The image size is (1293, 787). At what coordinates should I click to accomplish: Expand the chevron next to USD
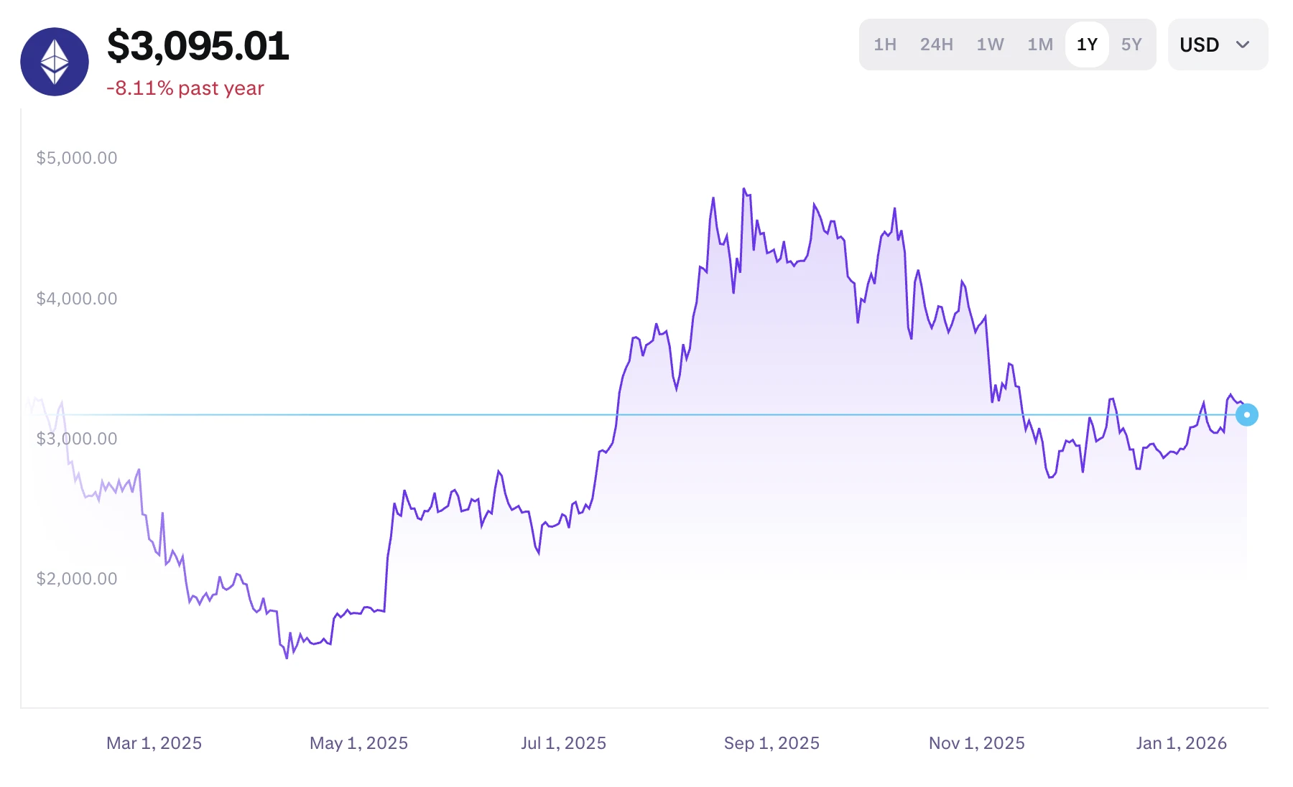(x=1243, y=45)
